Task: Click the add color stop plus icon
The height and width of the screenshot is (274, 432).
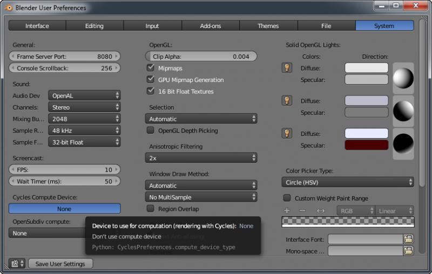Action: click(x=287, y=211)
